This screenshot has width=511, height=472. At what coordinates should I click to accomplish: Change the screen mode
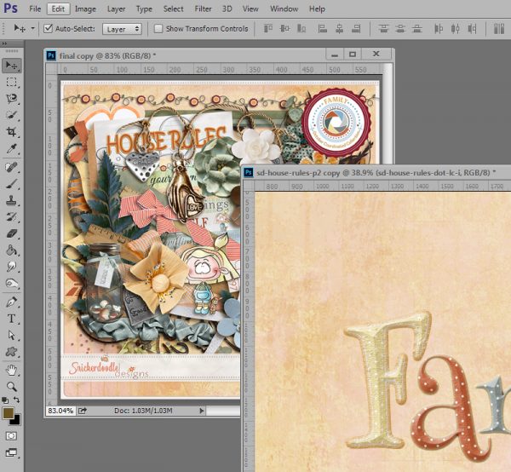[11, 452]
